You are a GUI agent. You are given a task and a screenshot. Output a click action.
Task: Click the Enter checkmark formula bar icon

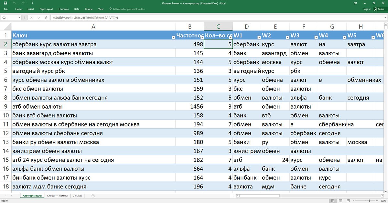click(38, 18)
